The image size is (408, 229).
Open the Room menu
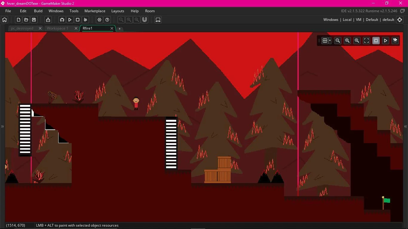coord(150,11)
